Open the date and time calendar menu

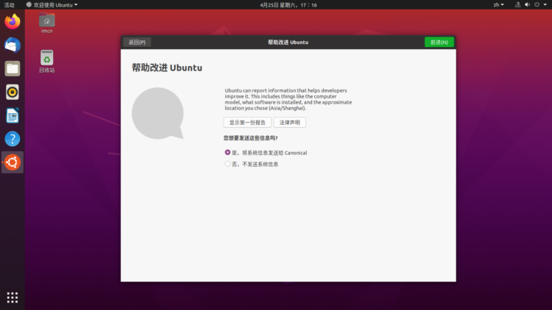tap(289, 4)
